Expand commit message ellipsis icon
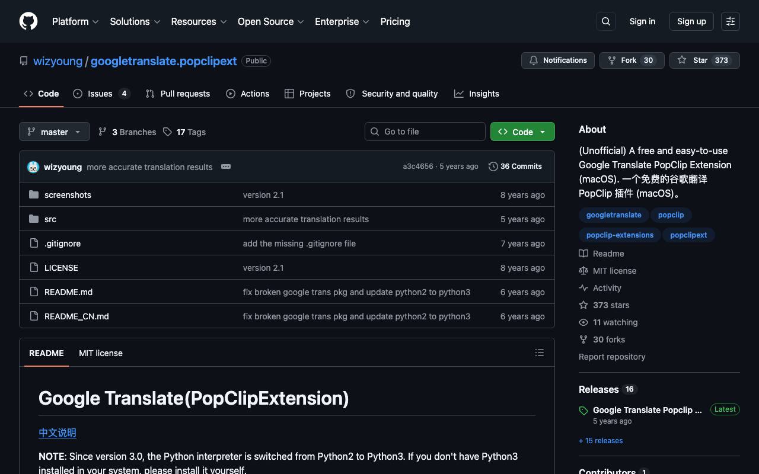 [x=226, y=166]
